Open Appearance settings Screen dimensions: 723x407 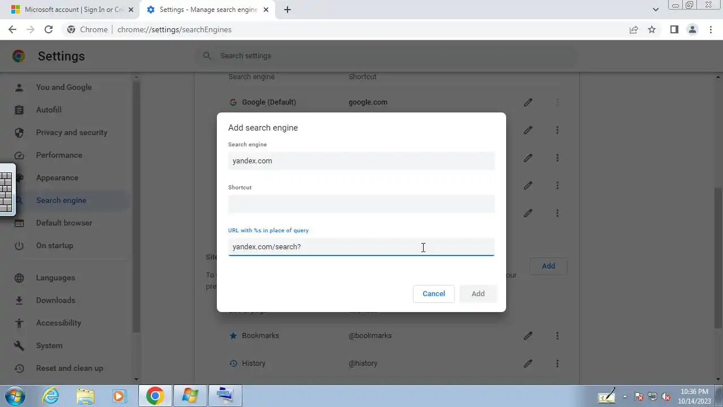(x=57, y=177)
